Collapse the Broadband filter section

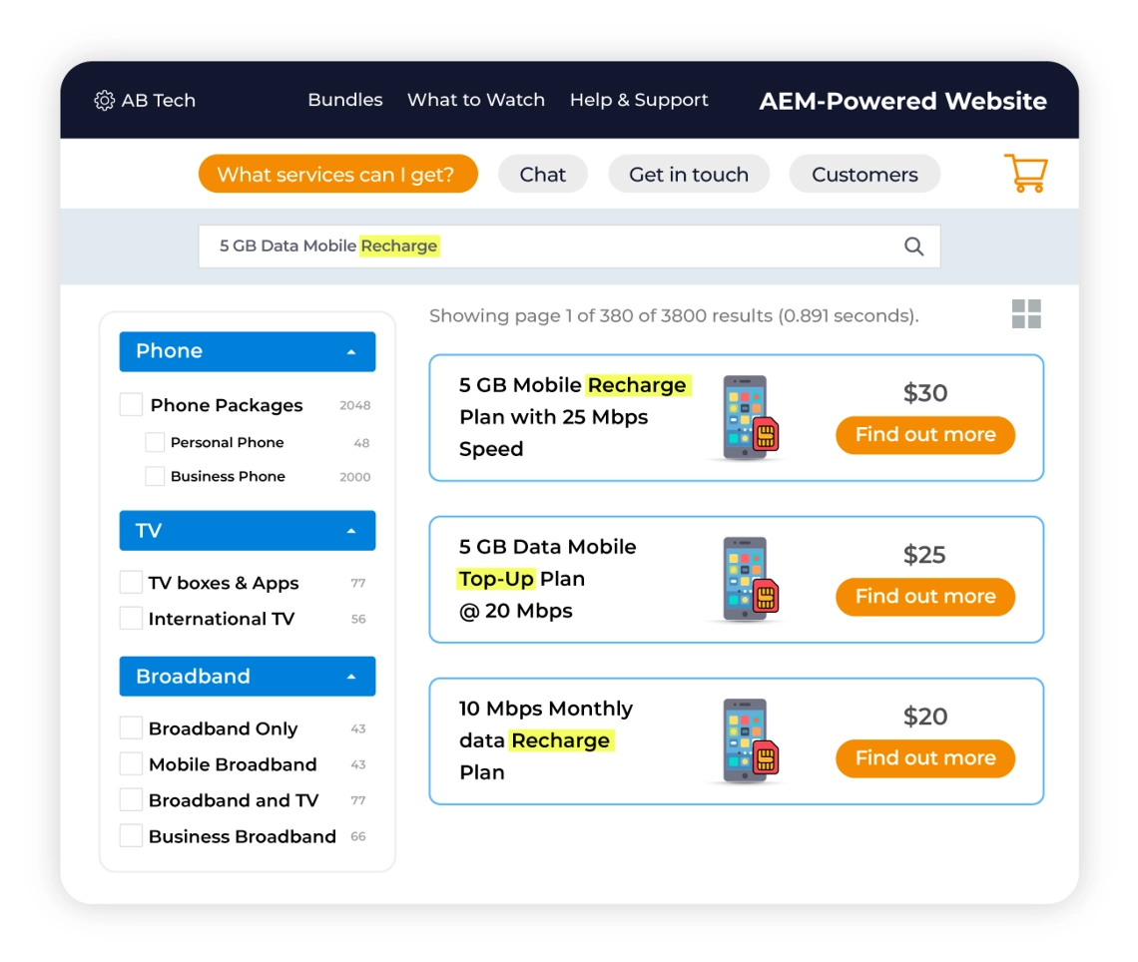coord(351,677)
